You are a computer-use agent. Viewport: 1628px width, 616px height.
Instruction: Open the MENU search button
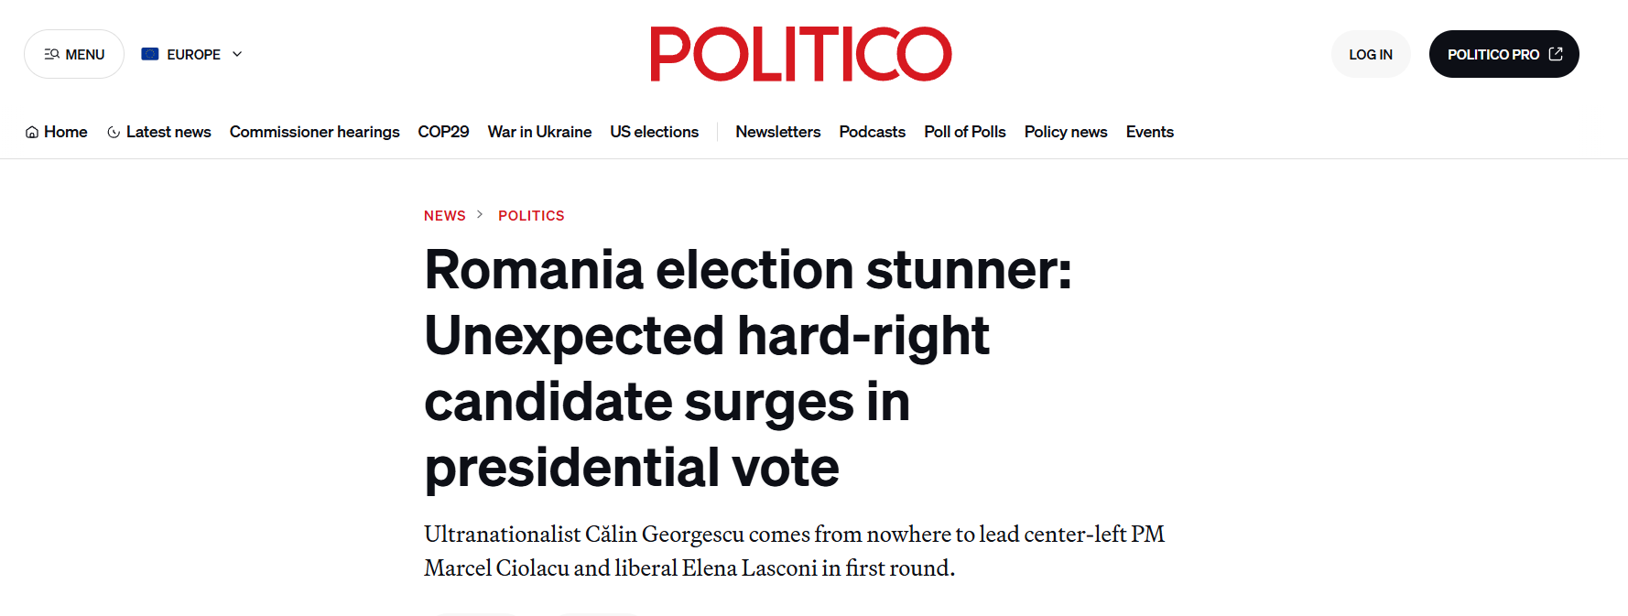(74, 54)
